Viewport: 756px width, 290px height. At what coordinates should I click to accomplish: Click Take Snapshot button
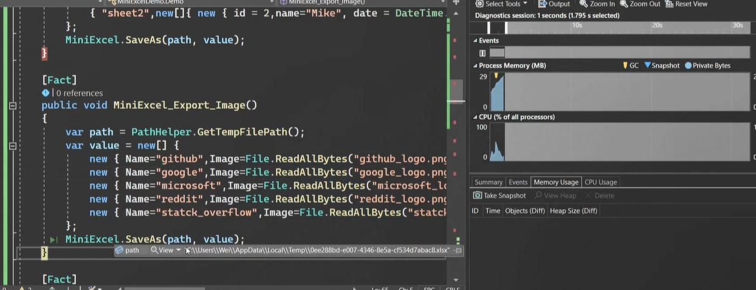(500, 196)
